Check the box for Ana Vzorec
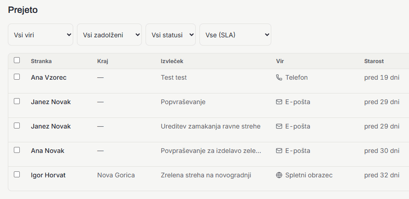 (x=17, y=76)
